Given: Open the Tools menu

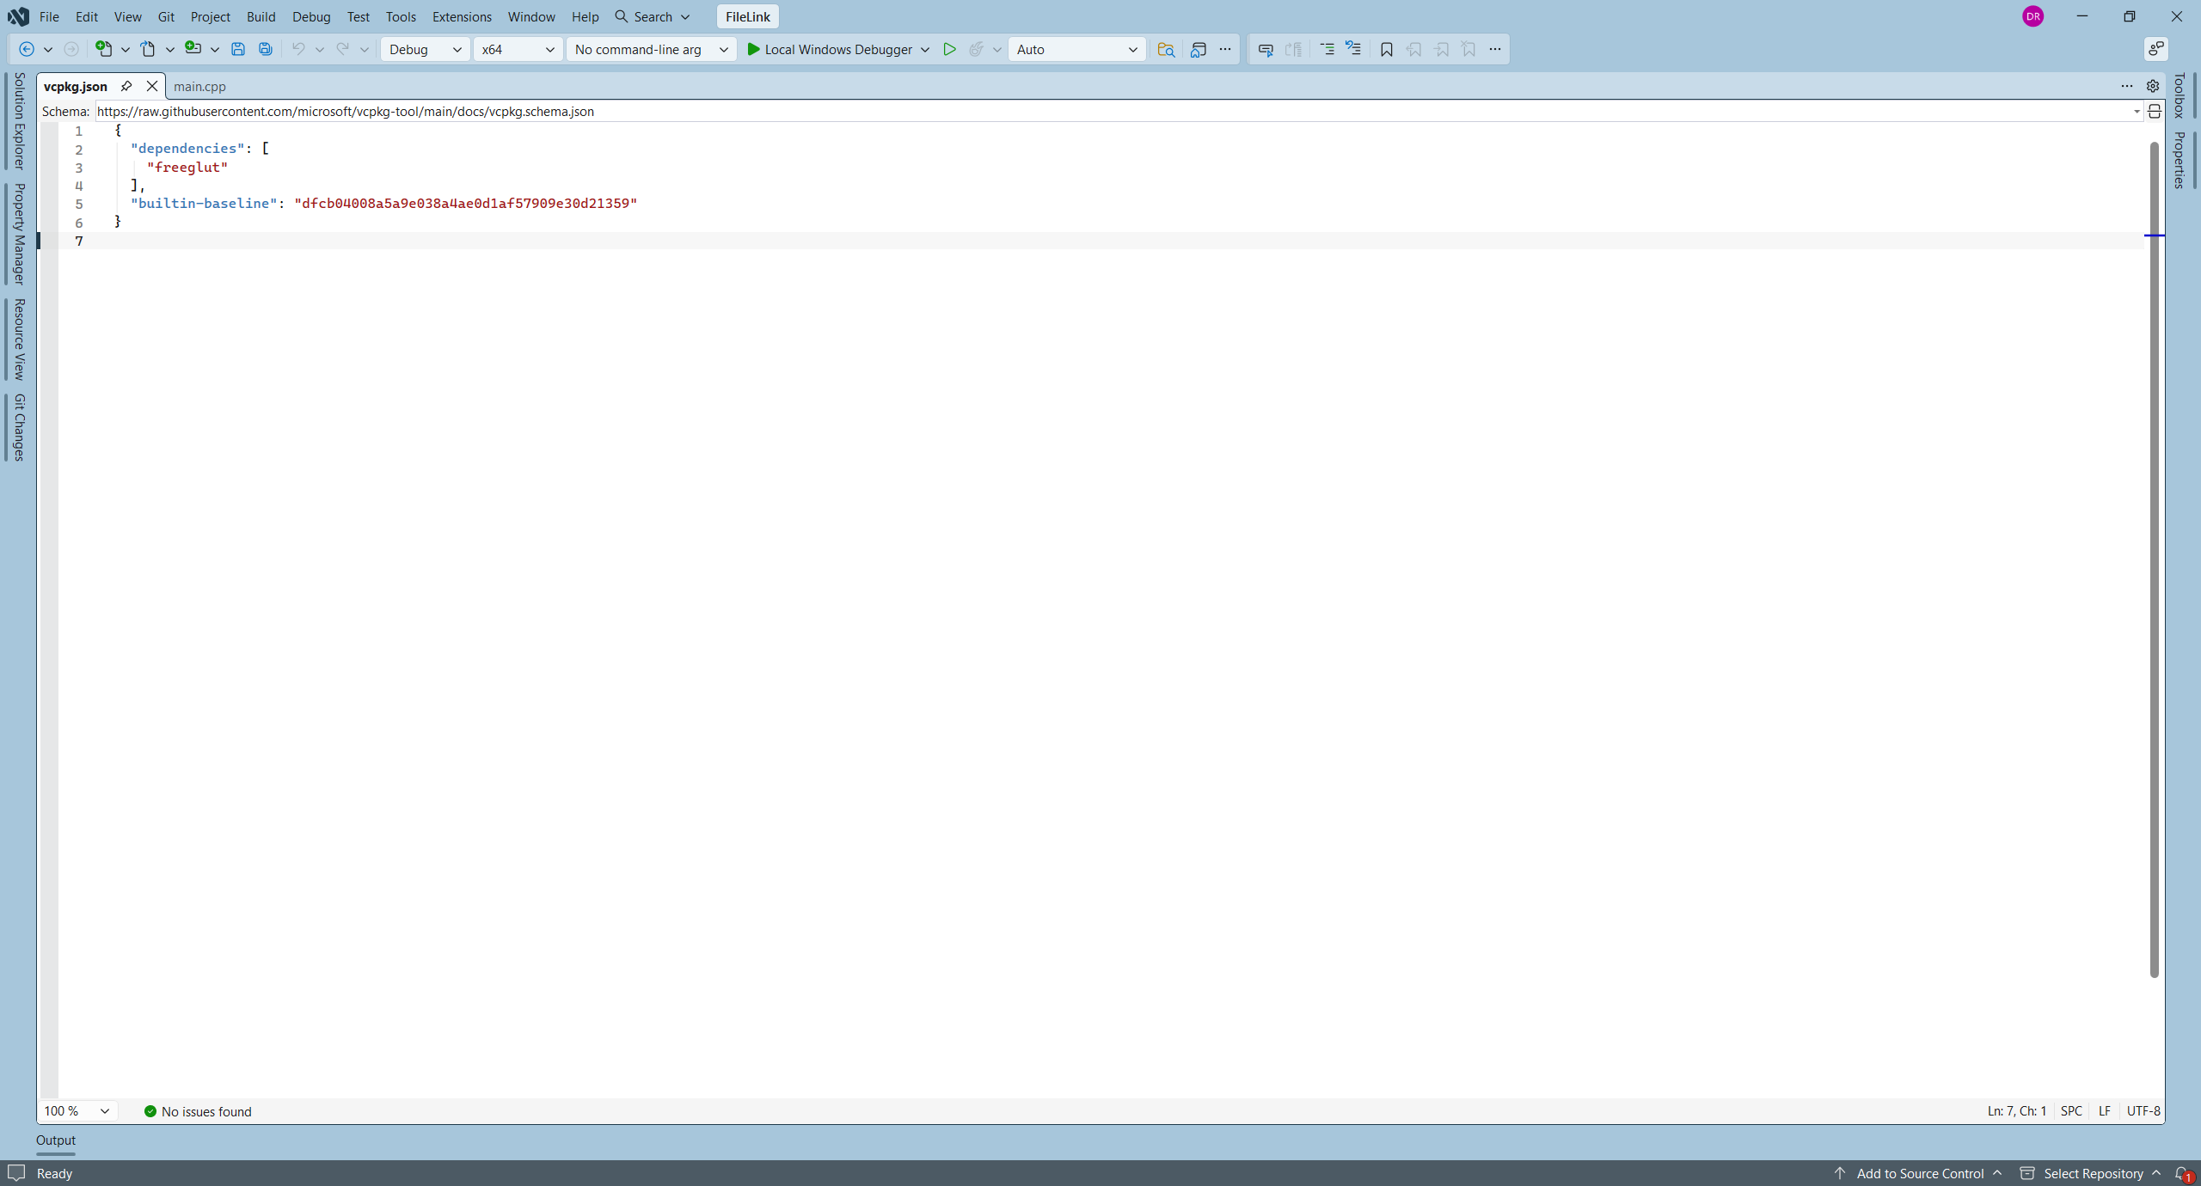Looking at the screenshot, I should (x=401, y=16).
